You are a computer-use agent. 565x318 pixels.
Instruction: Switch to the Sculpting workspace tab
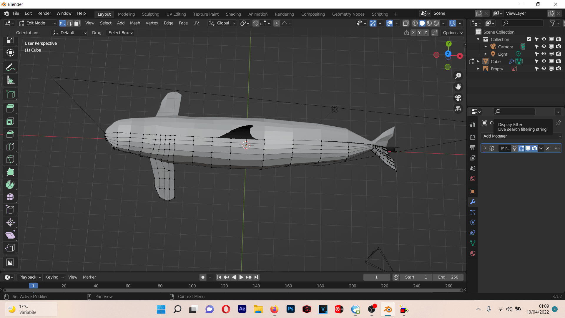(150, 14)
